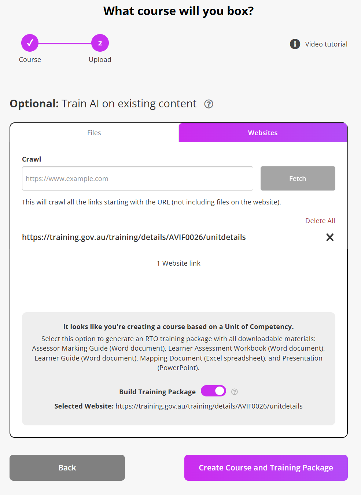Switch to the Files tab
The height and width of the screenshot is (495, 361).
point(94,133)
